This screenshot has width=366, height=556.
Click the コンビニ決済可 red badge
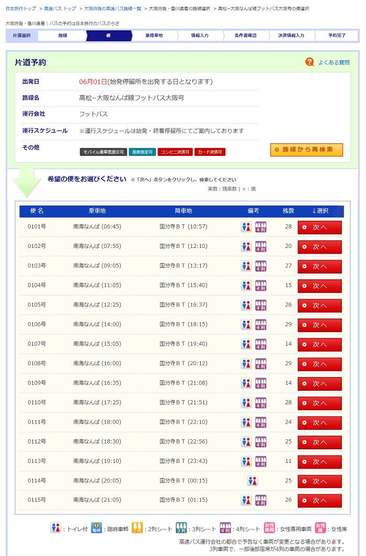[x=175, y=152]
